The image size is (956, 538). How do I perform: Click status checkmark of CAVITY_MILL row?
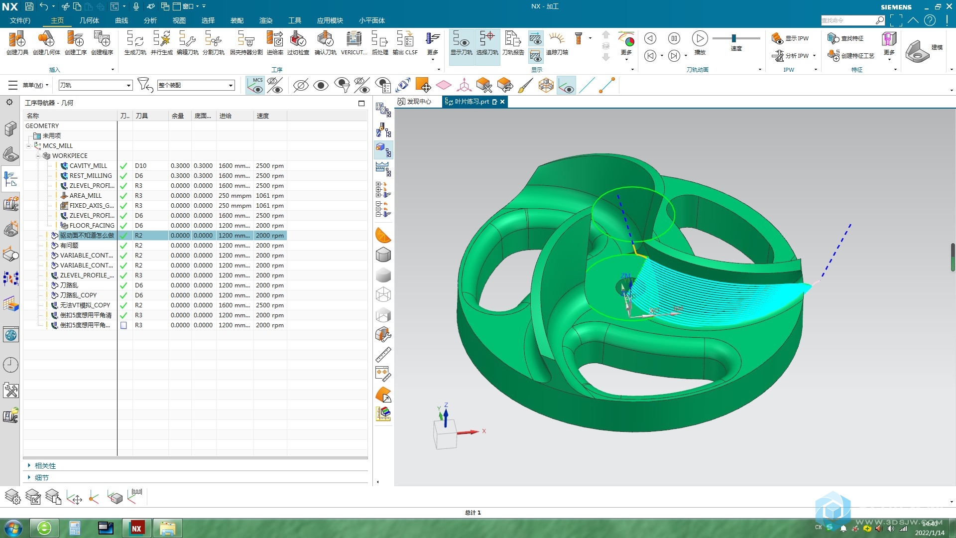pos(123,166)
